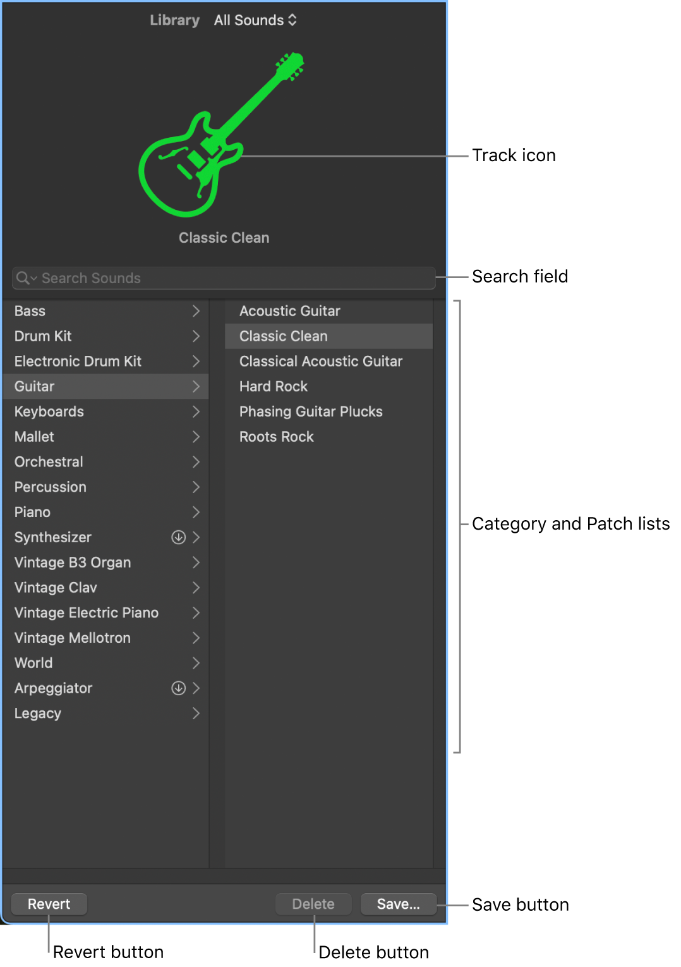Pick the Phasing Guitar Plucks patch
Image resolution: width=681 pixels, height=967 pixels.
(311, 411)
